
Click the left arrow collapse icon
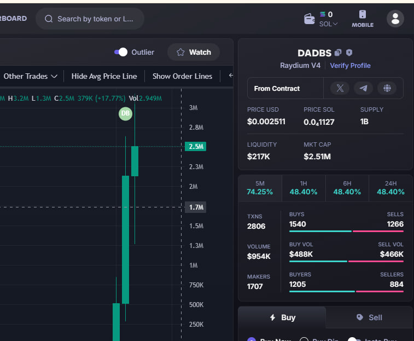tap(231, 76)
